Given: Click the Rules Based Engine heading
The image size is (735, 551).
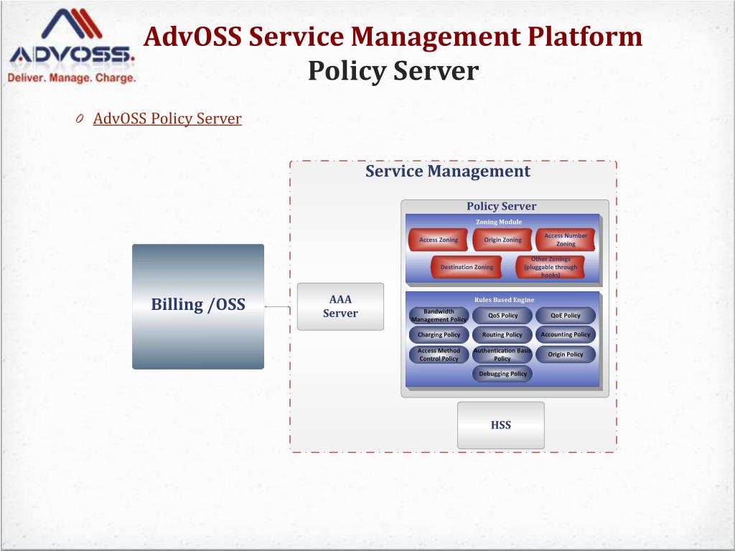Looking at the screenshot, I should (x=504, y=300).
